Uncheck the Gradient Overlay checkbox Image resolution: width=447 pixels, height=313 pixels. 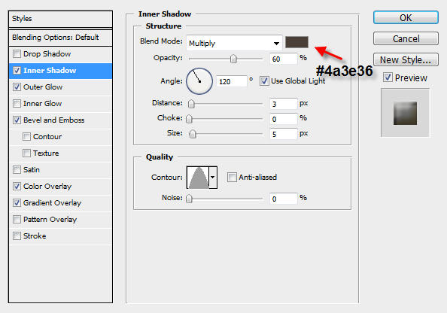point(17,203)
